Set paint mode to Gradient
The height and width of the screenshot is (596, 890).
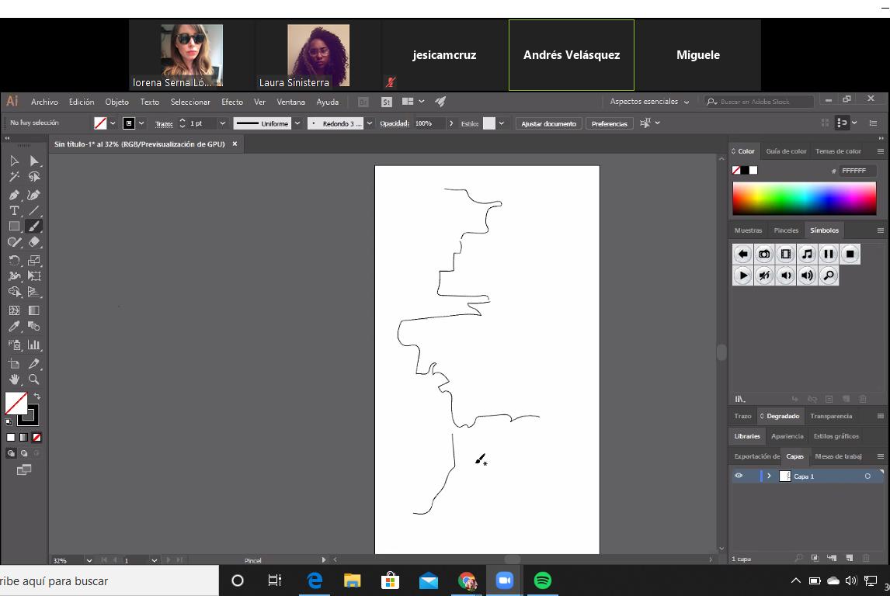pos(24,437)
